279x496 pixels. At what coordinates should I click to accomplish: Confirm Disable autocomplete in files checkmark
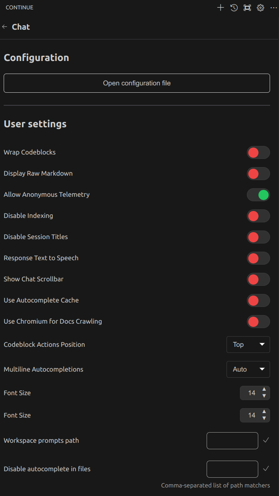pos(266,469)
